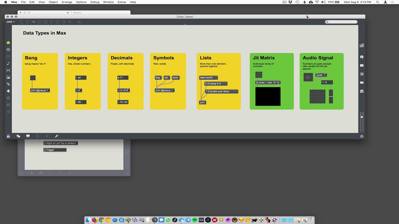399x224 pixels.
Task: Open the Inspector info icon in right sidebar
Action: (362, 57)
